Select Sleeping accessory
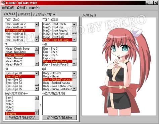The height and width of the screenshot is (124, 159). tap(20, 114)
